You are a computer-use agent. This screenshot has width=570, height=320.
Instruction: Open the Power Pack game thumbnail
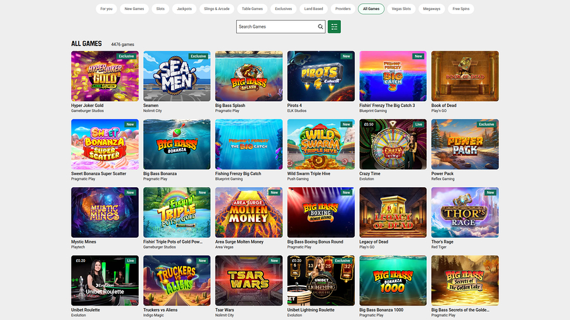pos(465,144)
